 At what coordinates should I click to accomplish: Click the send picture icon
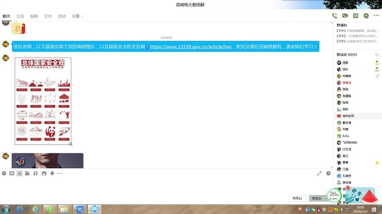coord(44,173)
